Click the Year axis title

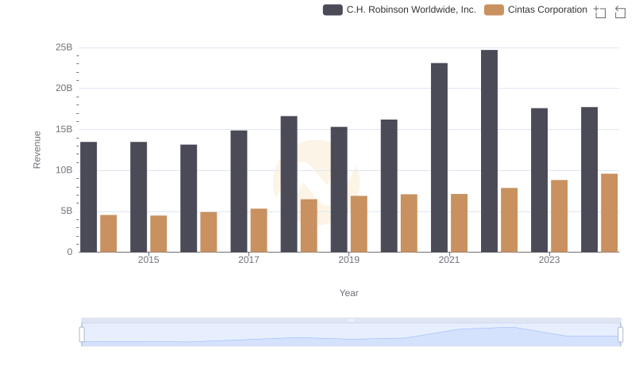pyautogui.click(x=348, y=293)
